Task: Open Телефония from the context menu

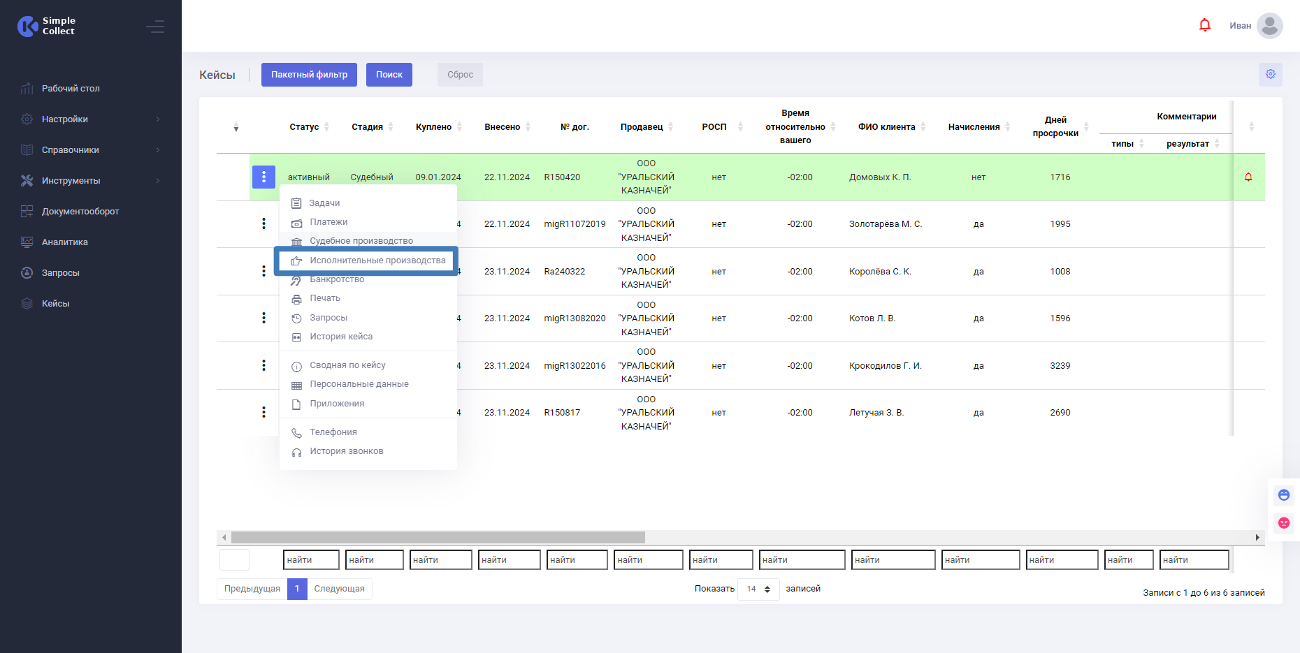Action: coord(333,432)
